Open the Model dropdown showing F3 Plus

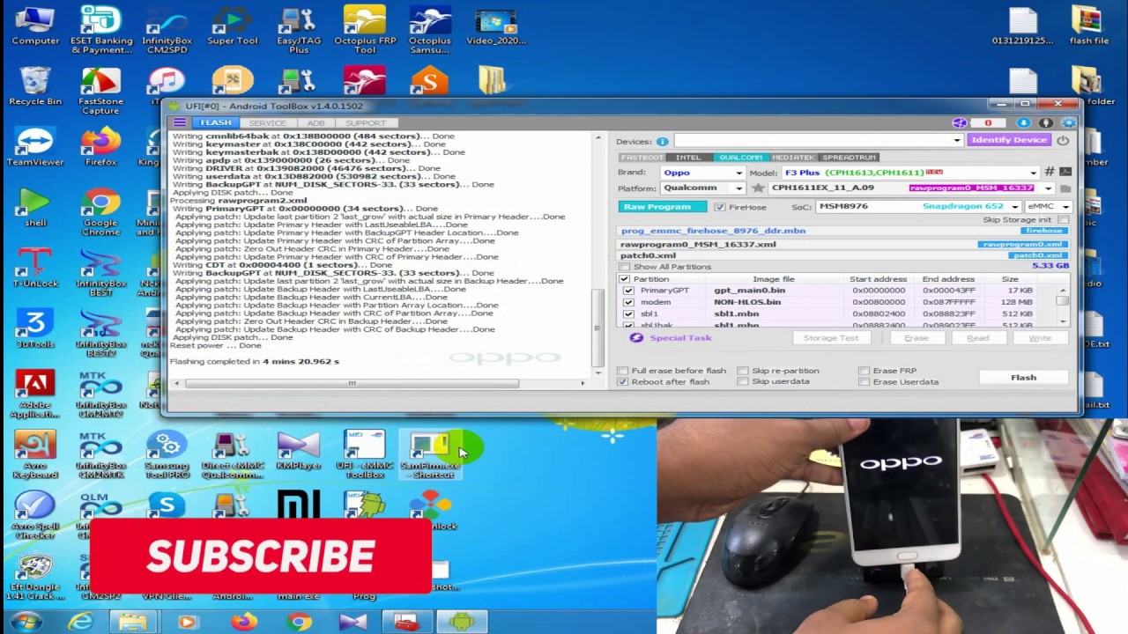click(x=1035, y=173)
